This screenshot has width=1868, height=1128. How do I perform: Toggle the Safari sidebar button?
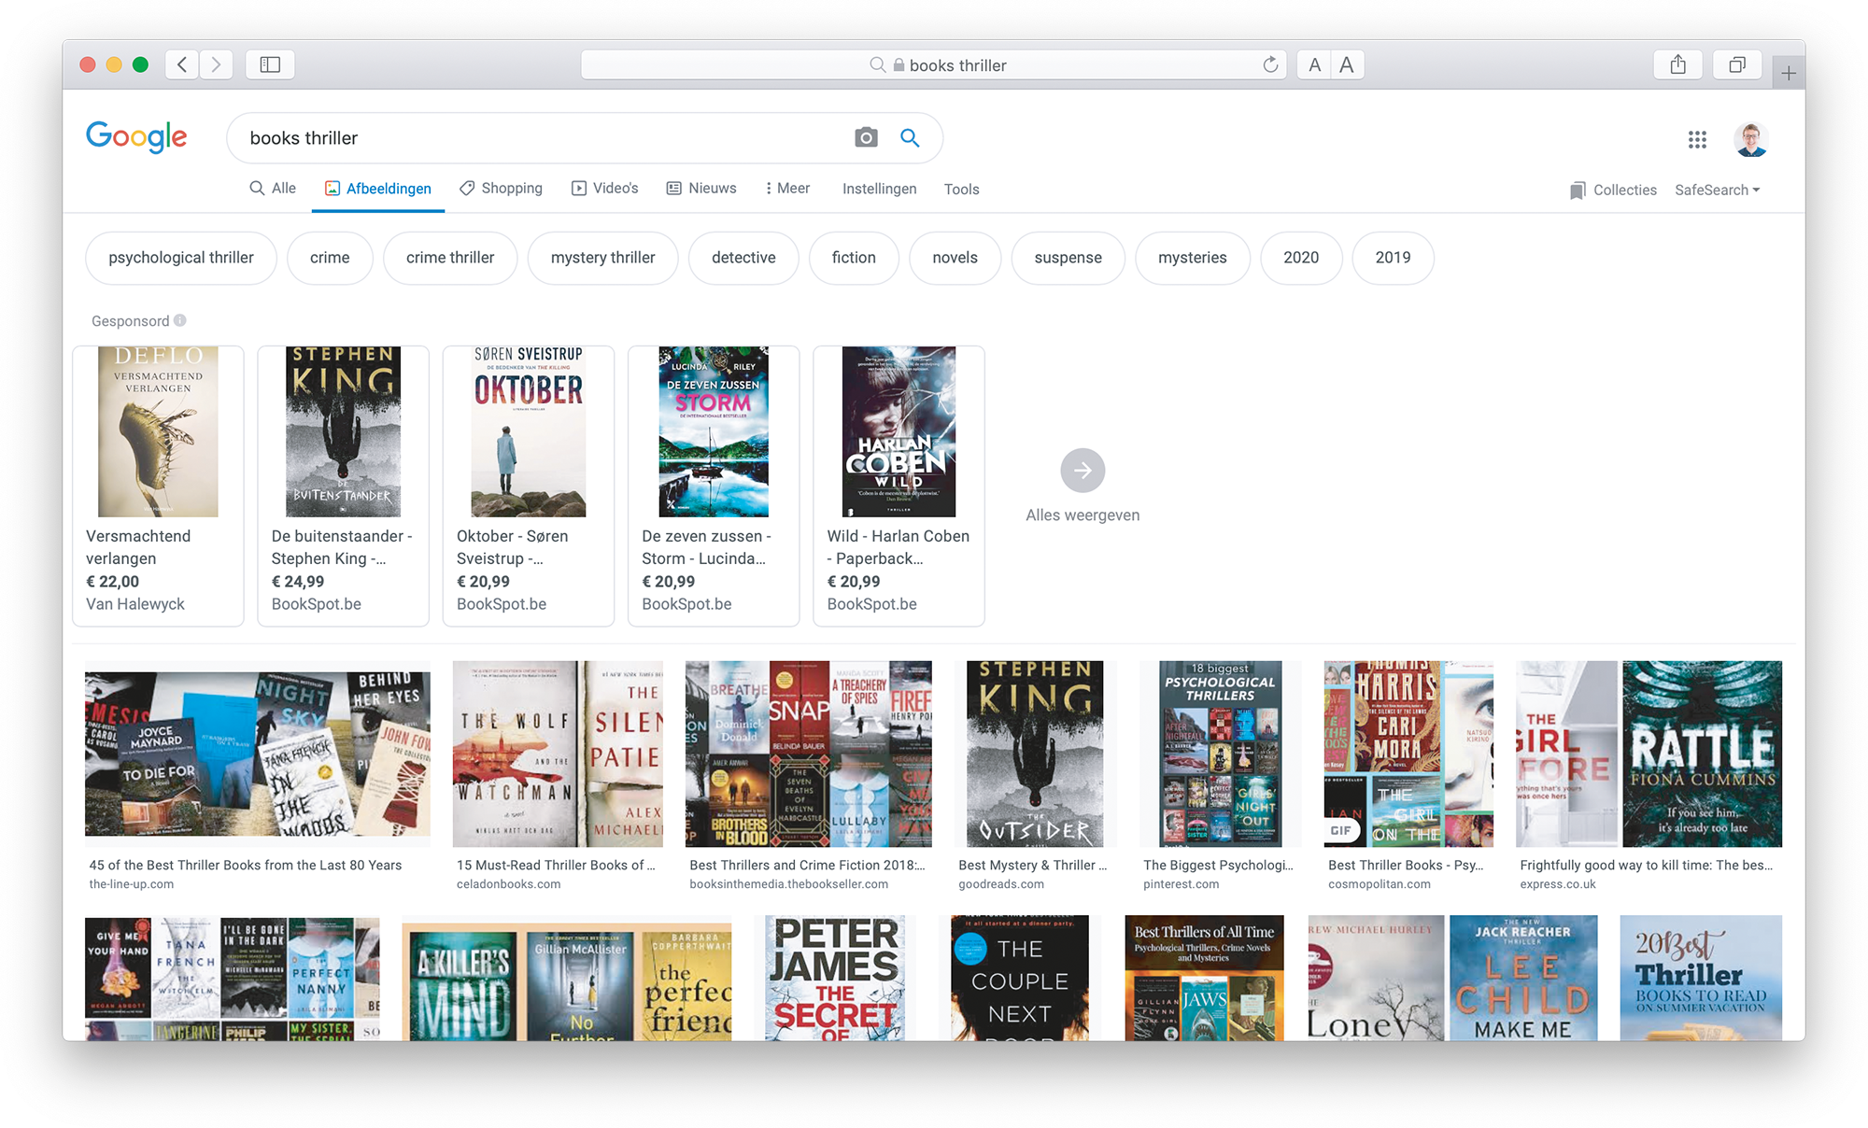[270, 64]
